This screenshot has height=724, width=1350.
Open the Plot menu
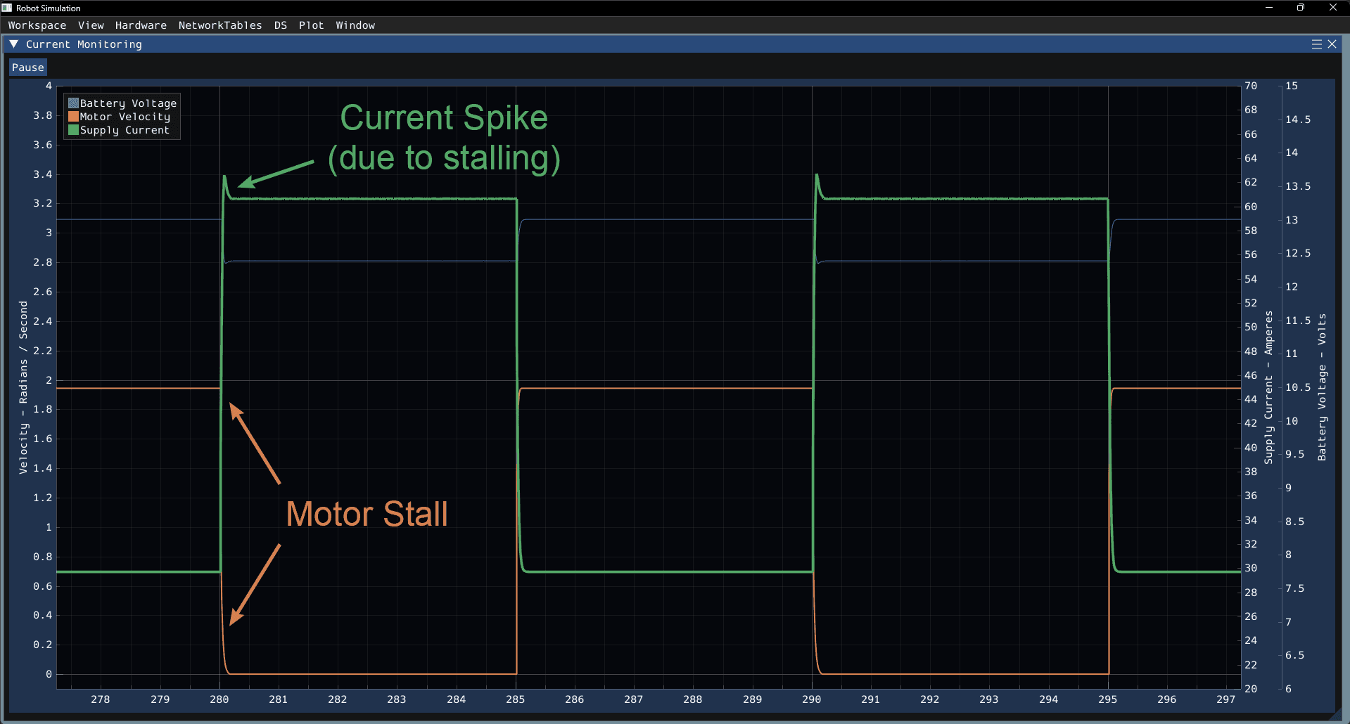pos(311,25)
